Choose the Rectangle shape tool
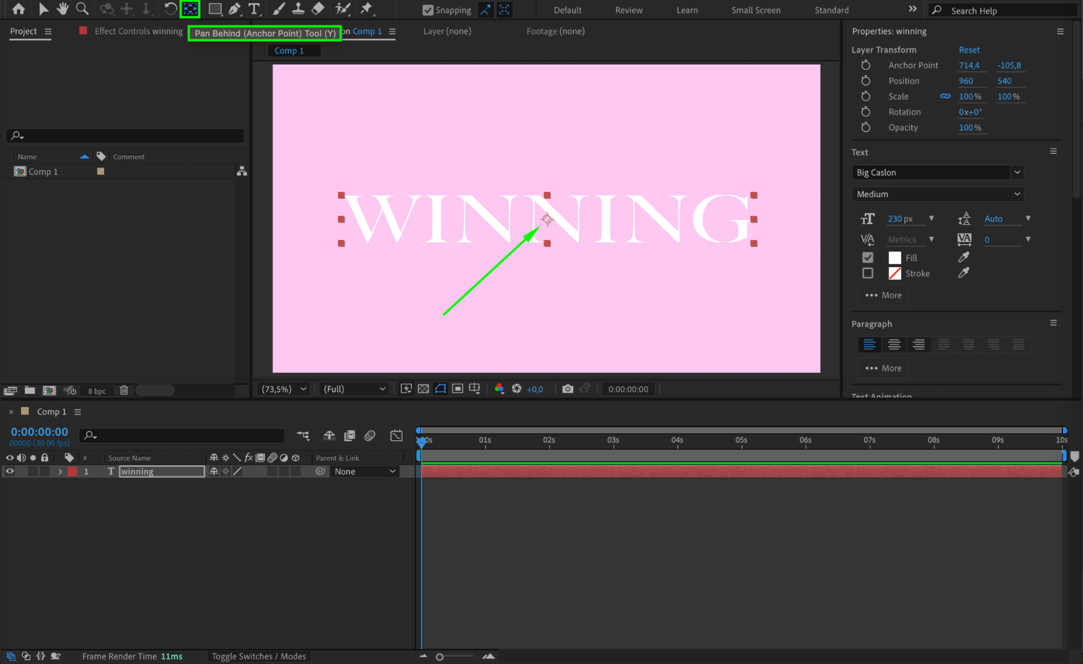 215,9
